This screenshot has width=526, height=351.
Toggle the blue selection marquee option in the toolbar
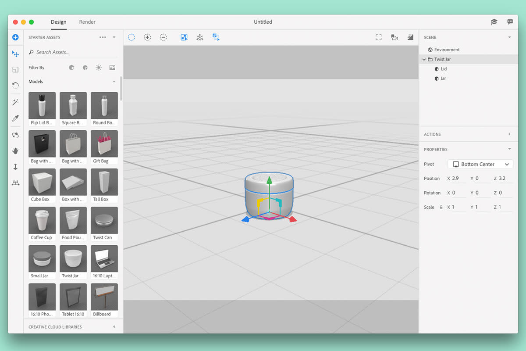point(216,37)
